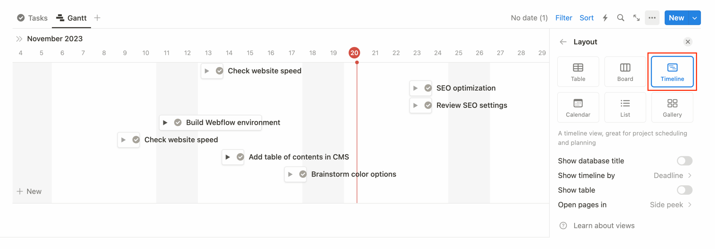The height and width of the screenshot is (249, 715).
Task: Enable the Show database title toggle
Action: pyautogui.click(x=684, y=161)
